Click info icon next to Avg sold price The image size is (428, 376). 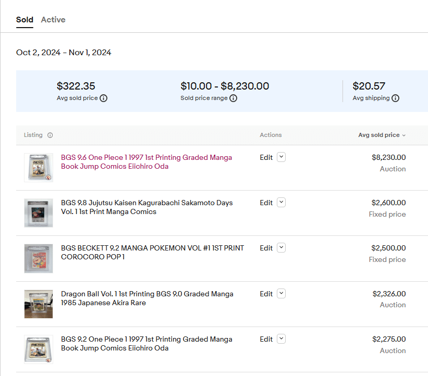pyautogui.click(x=103, y=98)
